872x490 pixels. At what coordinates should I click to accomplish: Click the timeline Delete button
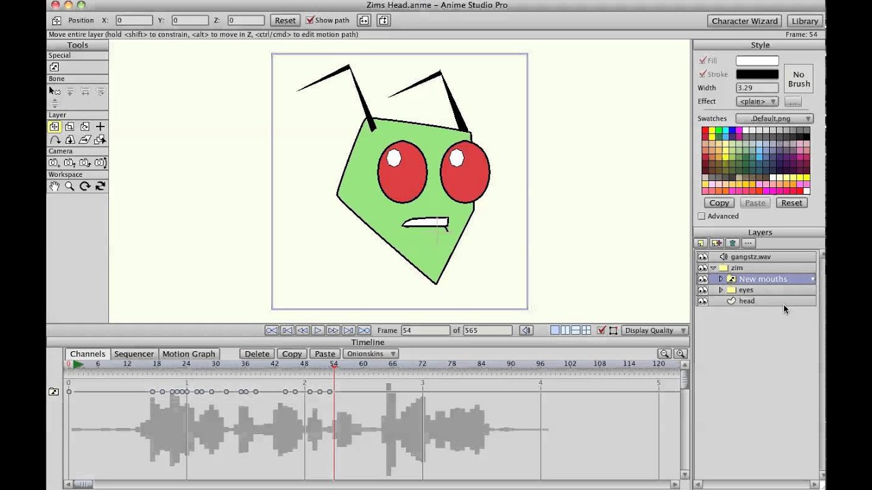pos(257,354)
